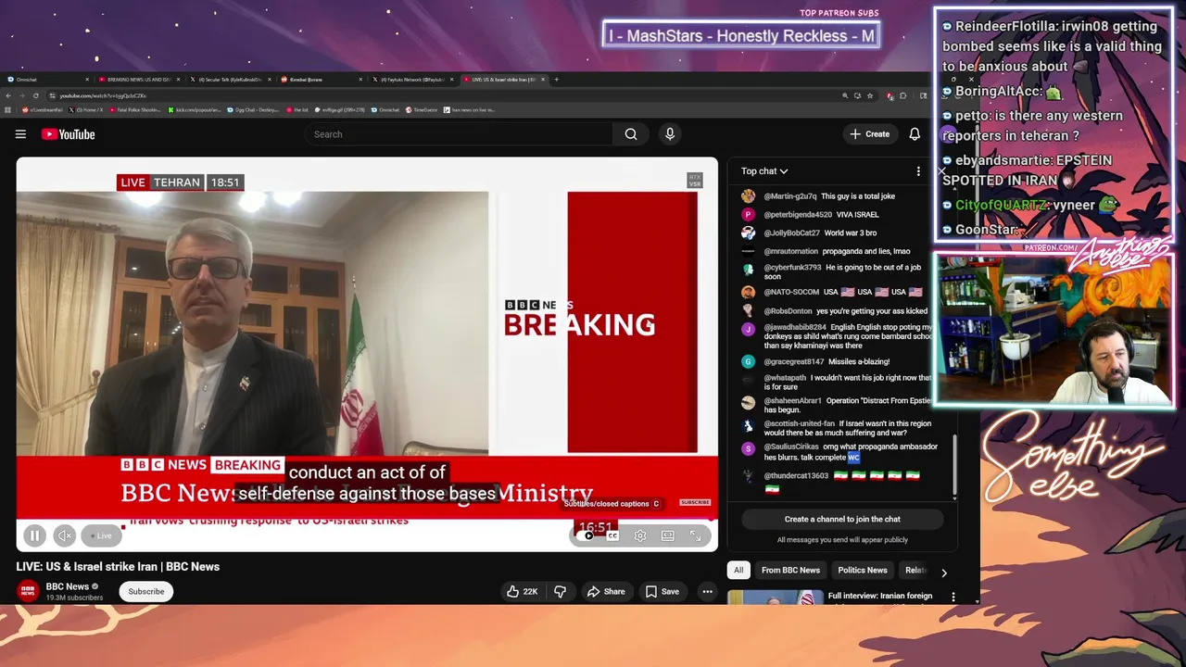
Task: Open r/LivestreamFail bookmark
Action: 42,109
